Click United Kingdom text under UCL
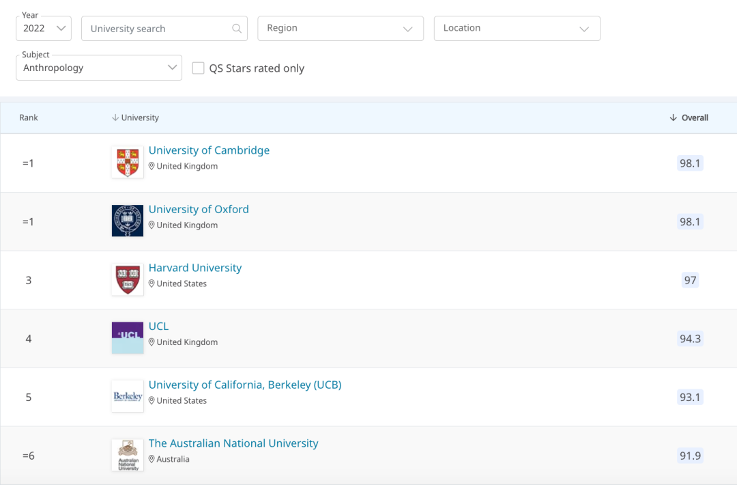Image resolution: width=737 pixels, height=485 pixels. coord(187,342)
